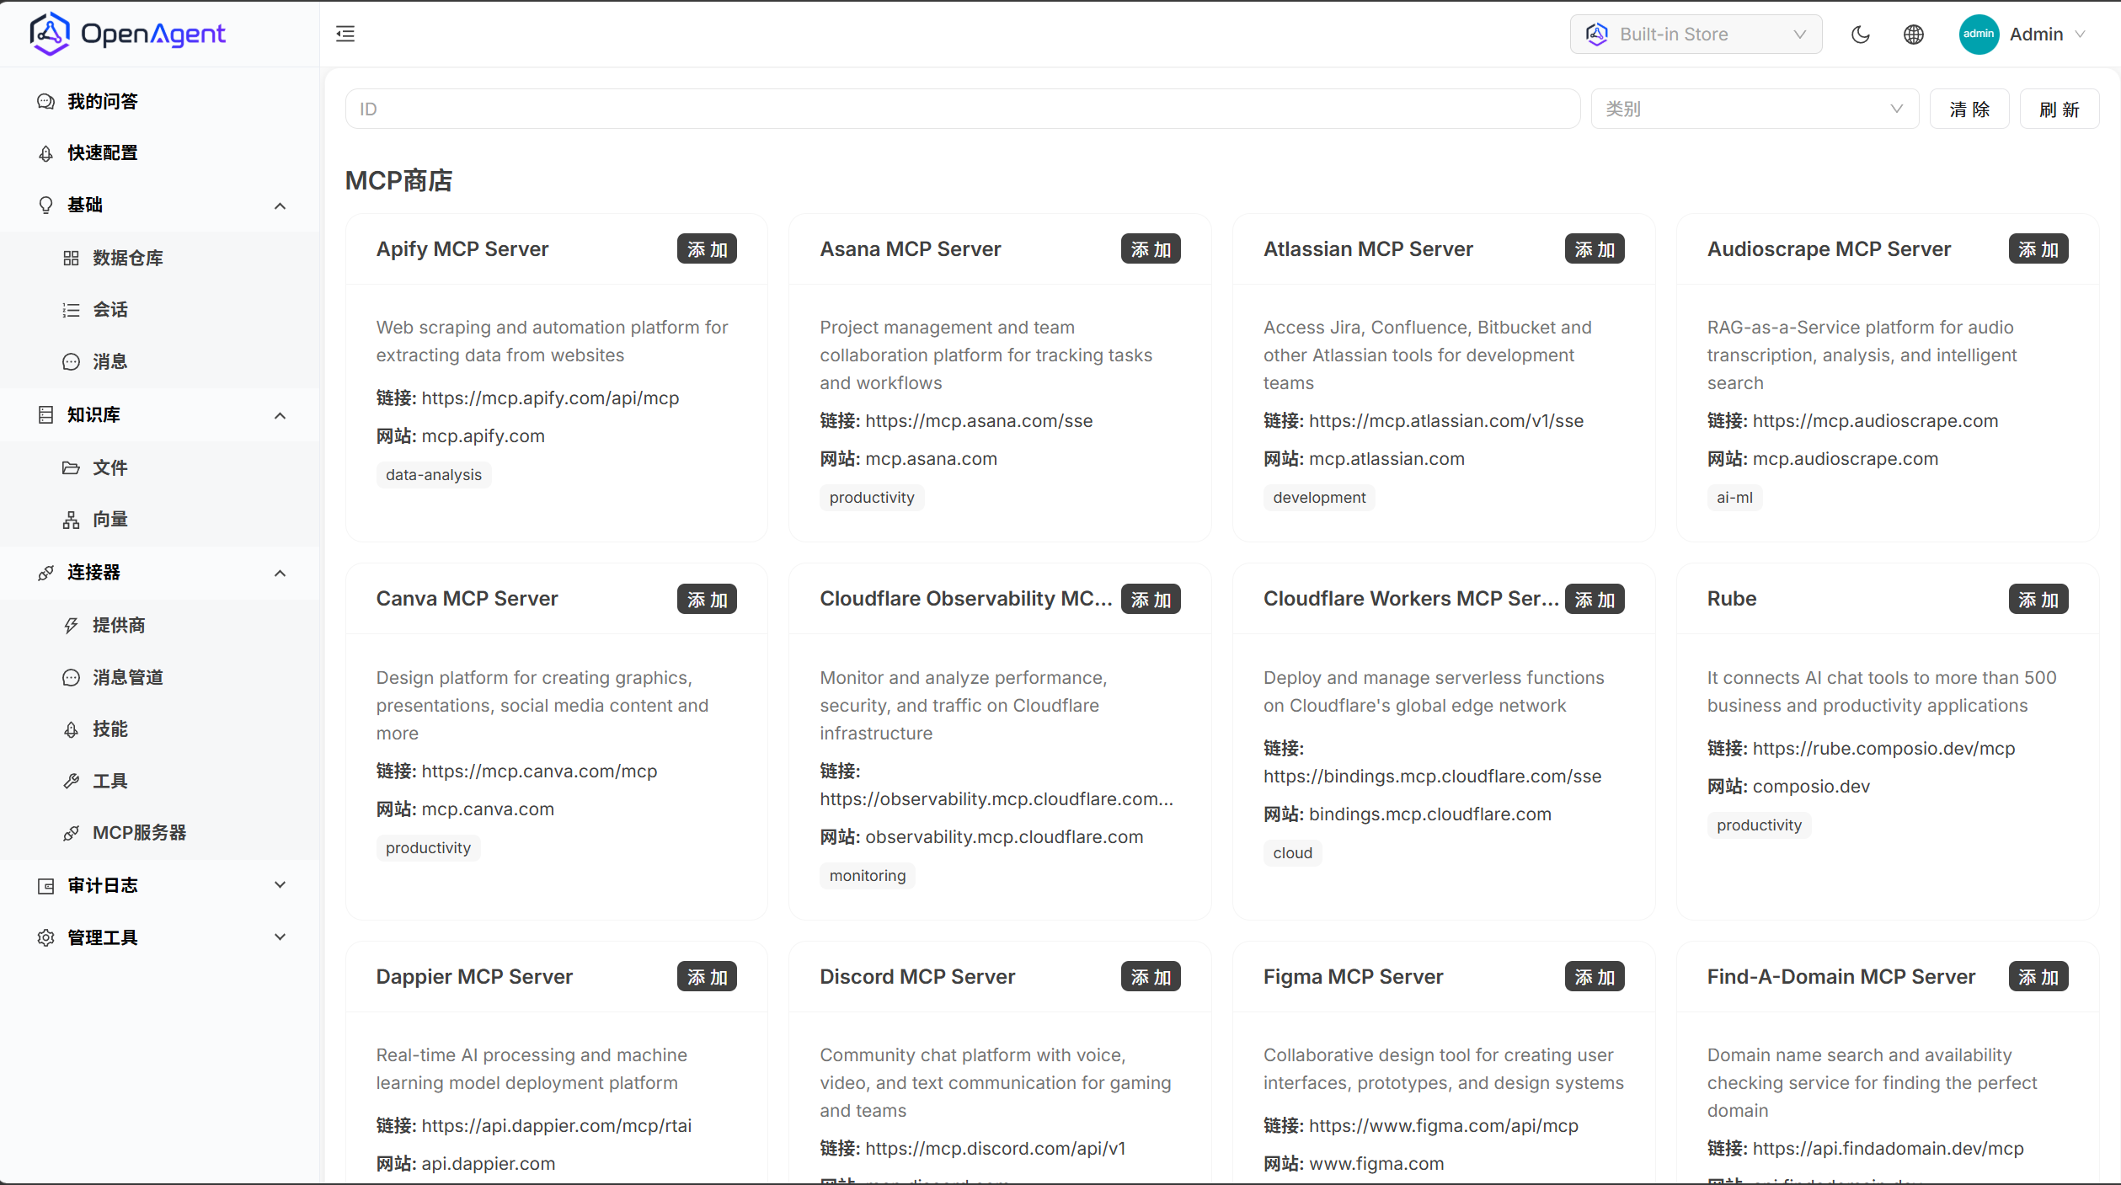Collapse the 基础 menu group
The image size is (2121, 1185).
(x=280, y=206)
